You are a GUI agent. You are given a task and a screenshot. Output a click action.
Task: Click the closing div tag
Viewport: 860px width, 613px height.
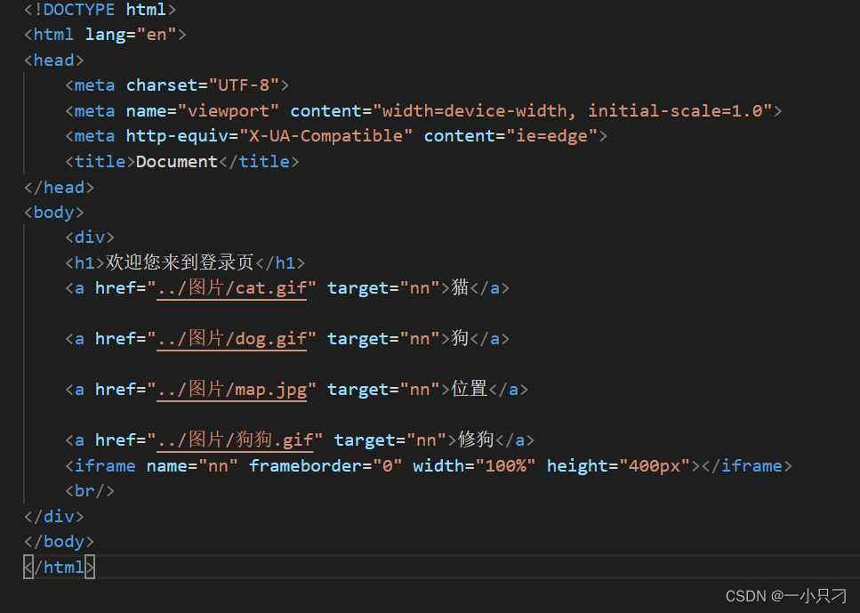click(53, 516)
